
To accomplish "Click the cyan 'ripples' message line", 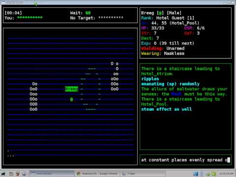I will (150, 79).
